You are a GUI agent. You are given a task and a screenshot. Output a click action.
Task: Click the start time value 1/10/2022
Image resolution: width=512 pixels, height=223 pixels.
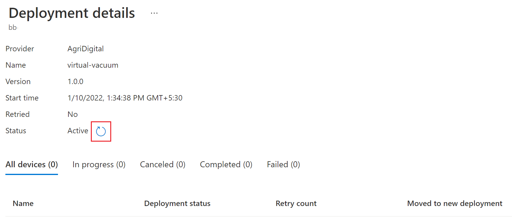(125, 98)
